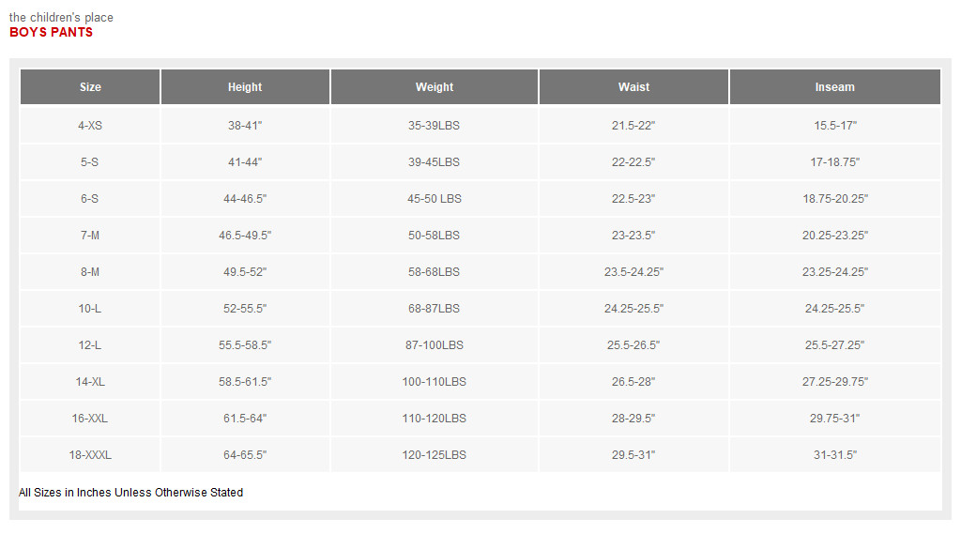
Task: Click the Weight column header
Action: click(435, 87)
